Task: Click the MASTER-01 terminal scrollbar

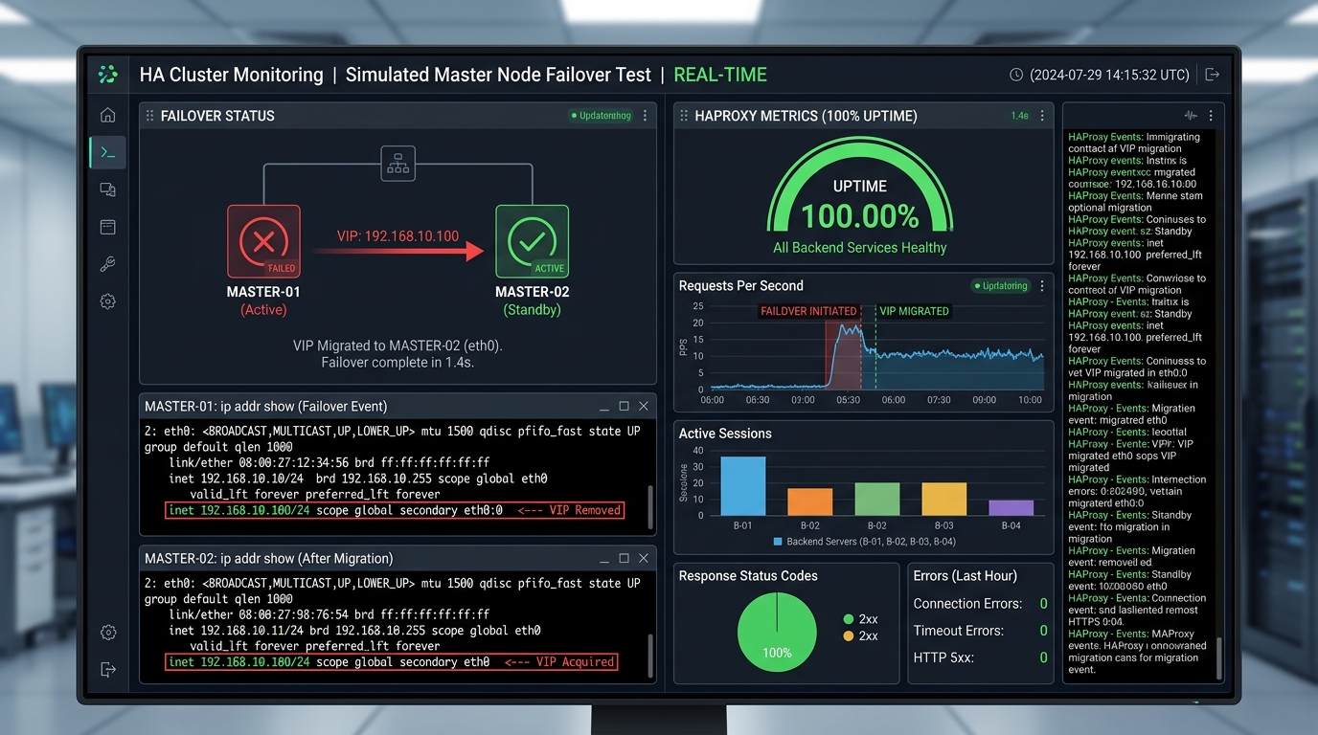Action: pos(651,507)
